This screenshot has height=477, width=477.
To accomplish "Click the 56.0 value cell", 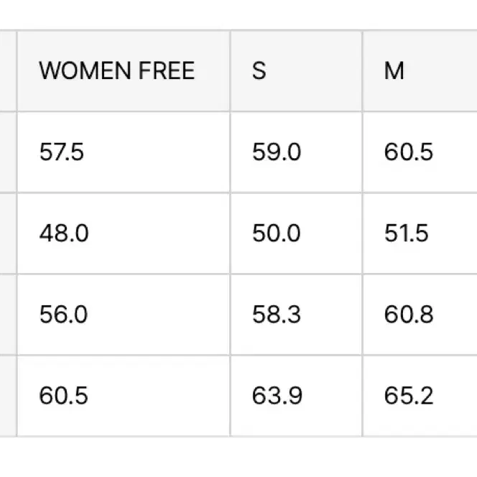I will coord(124,315).
